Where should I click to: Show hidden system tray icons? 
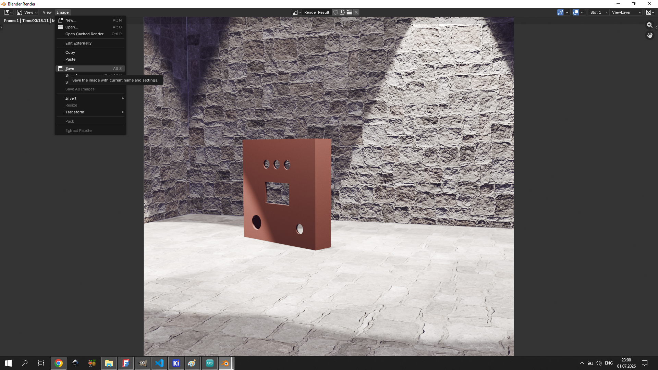click(582, 363)
